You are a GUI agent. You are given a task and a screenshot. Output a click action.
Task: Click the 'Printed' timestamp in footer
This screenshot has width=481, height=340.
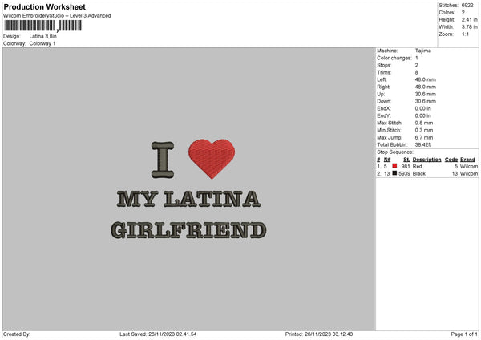click(x=319, y=334)
